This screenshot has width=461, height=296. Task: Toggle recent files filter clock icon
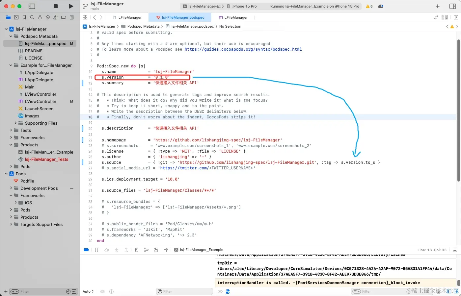coord(68,291)
